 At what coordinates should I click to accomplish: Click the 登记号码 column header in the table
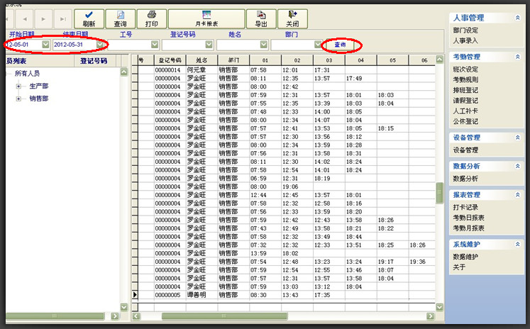click(170, 60)
